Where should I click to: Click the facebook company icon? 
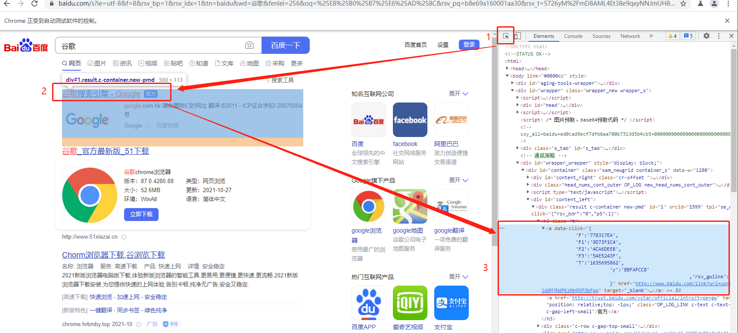point(410,120)
